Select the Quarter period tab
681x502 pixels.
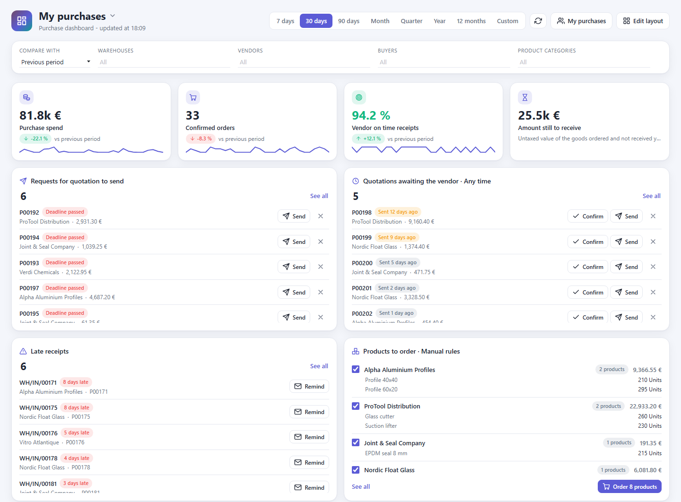tap(411, 21)
